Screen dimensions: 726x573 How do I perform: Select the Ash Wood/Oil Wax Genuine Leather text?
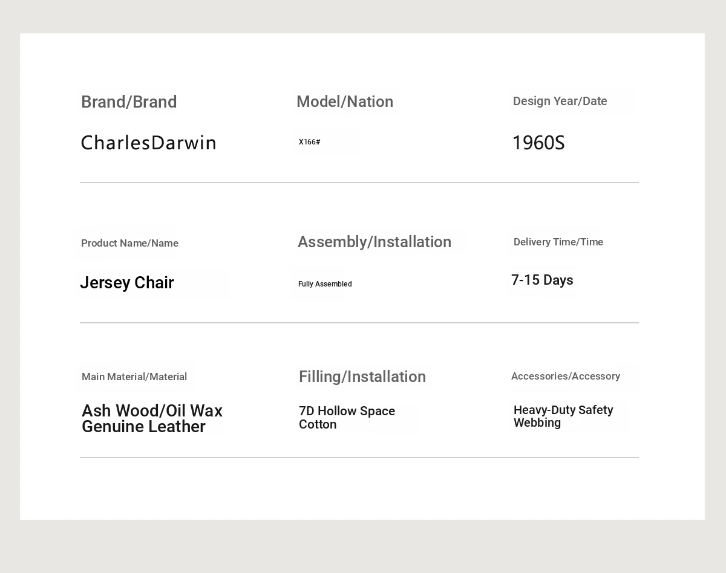(x=152, y=418)
